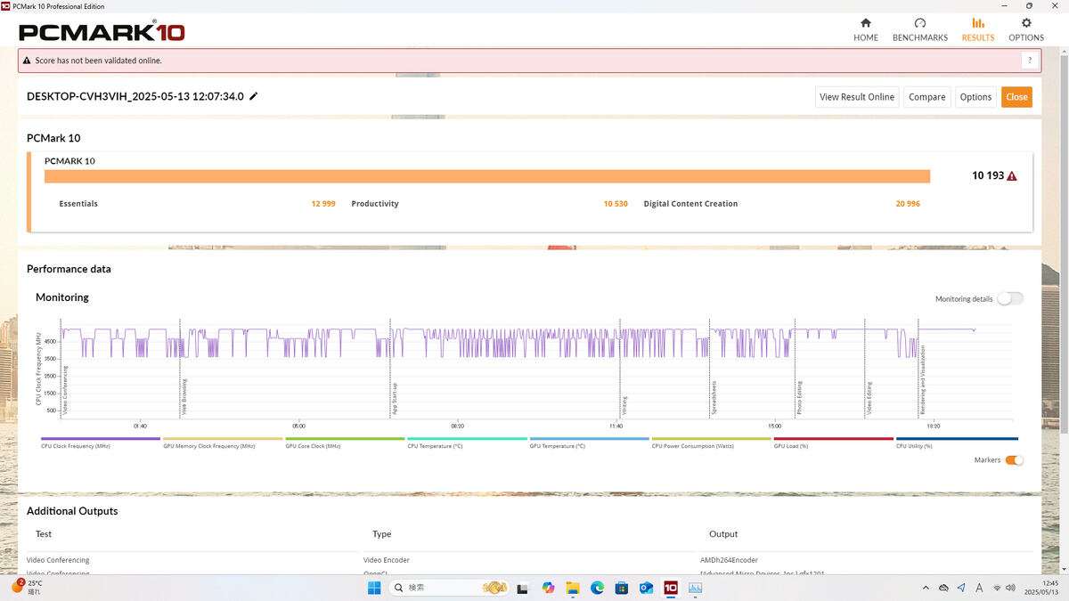This screenshot has width=1069, height=601.
Task: Click the Test column header
Action: [x=44, y=534]
